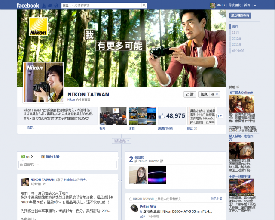Open Ws Li profile avatar

coord(213,6)
